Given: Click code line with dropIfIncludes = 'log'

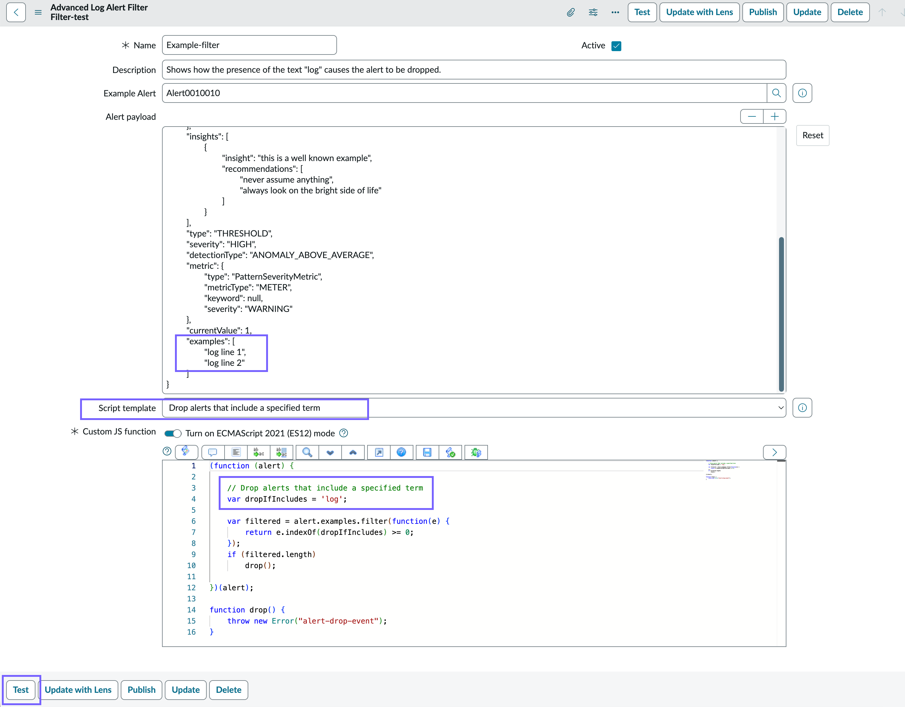Looking at the screenshot, I should [287, 499].
